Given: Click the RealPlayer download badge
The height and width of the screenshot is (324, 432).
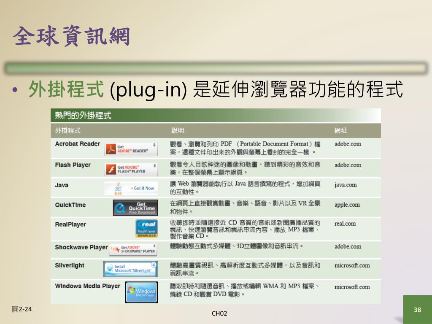Looking at the screenshot, I should point(146,228).
